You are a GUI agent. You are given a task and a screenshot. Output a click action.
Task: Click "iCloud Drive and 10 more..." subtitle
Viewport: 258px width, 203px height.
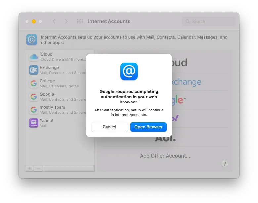click(x=63, y=59)
